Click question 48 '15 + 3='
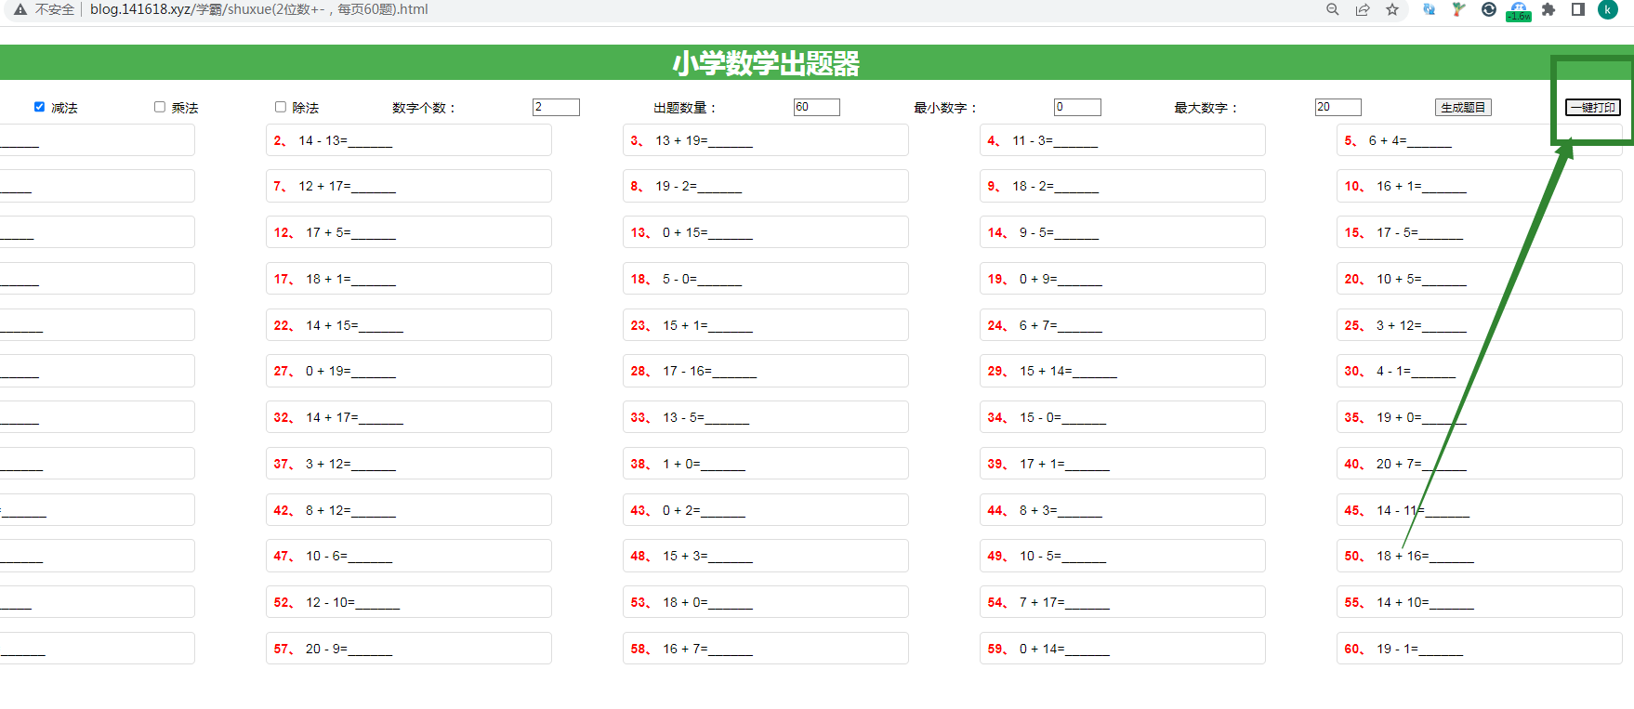The image size is (1634, 709). (765, 556)
